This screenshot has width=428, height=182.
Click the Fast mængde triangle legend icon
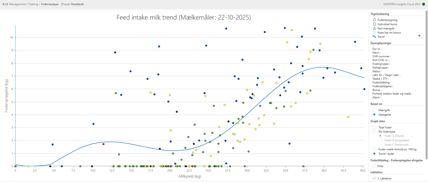pyautogui.click(x=375, y=28)
